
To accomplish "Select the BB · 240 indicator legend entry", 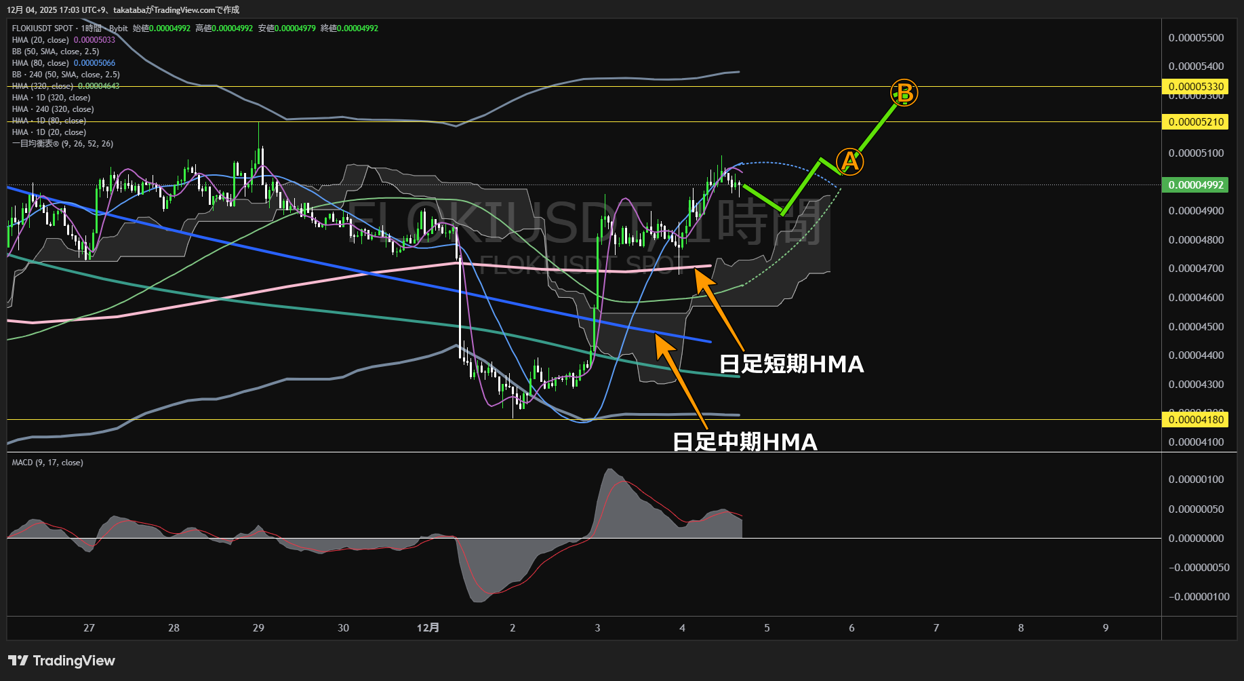I will pyautogui.click(x=66, y=75).
